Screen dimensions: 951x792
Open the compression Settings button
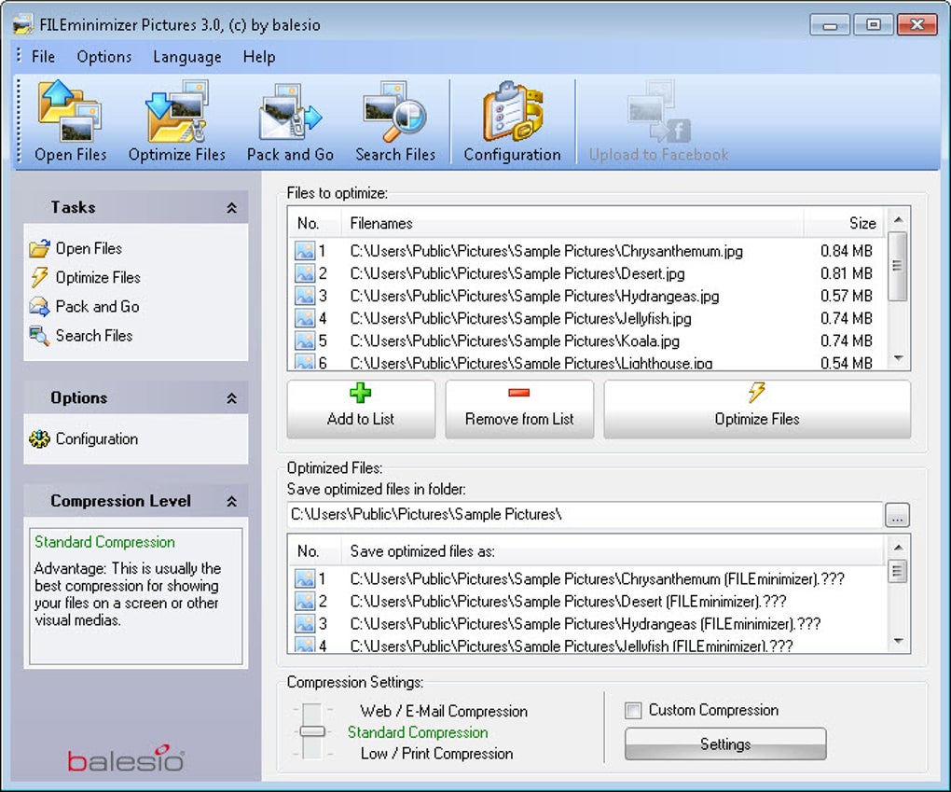pyautogui.click(x=725, y=744)
